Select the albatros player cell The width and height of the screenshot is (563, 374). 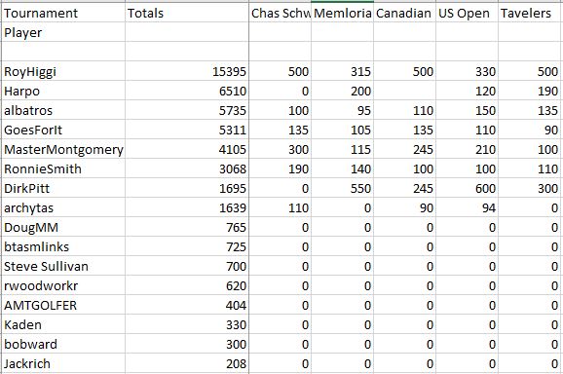point(63,110)
